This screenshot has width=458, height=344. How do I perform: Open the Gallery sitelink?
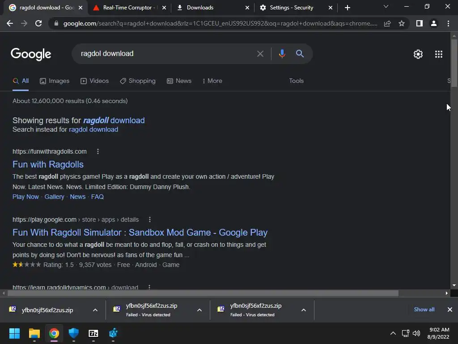pos(54,197)
